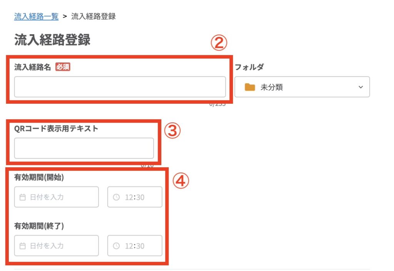Expand the フォルダ dropdown chevron arrow
The height and width of the screenshot is (271, 394).
[x=361, y=87]
